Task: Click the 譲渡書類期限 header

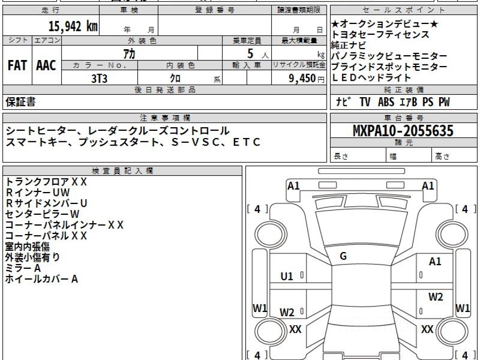Action: click(299, 11)
